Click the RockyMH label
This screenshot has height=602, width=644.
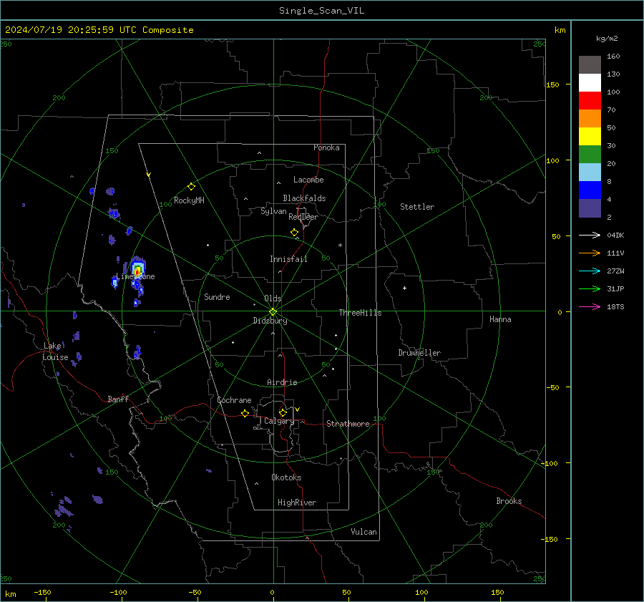coord(189,200)
